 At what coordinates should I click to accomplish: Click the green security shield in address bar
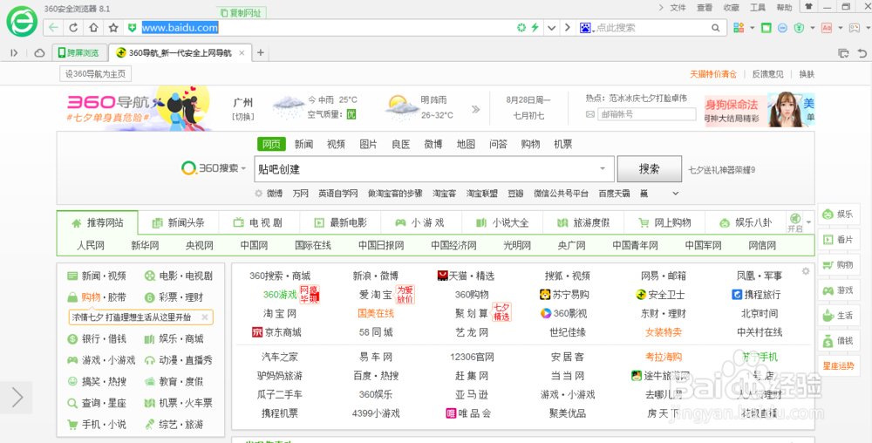pyautogui.click(x=133, y=27)
